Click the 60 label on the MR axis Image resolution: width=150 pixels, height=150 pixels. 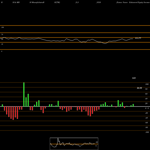point(146,94)
